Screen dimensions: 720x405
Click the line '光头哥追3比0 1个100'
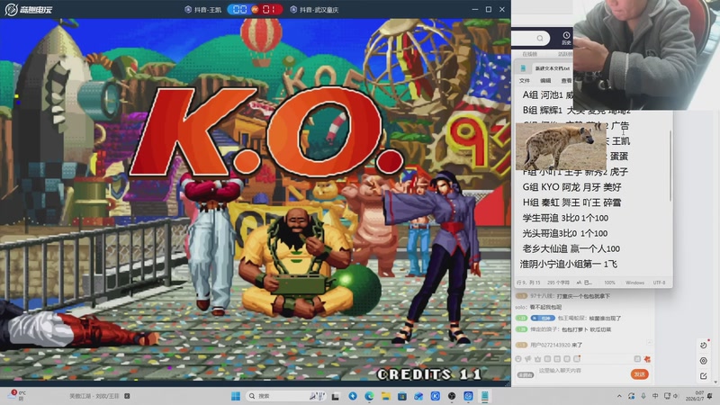coord(565,233)
